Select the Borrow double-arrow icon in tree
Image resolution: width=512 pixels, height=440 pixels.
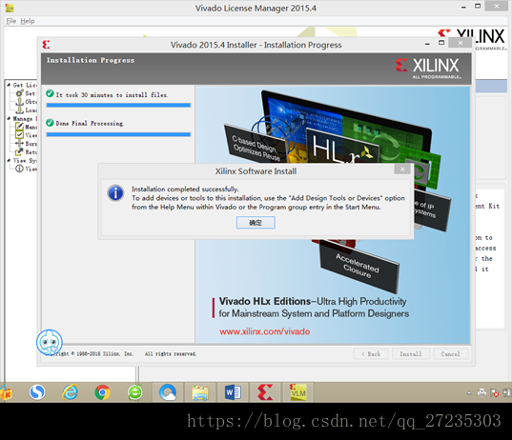[x=20, y=143]
